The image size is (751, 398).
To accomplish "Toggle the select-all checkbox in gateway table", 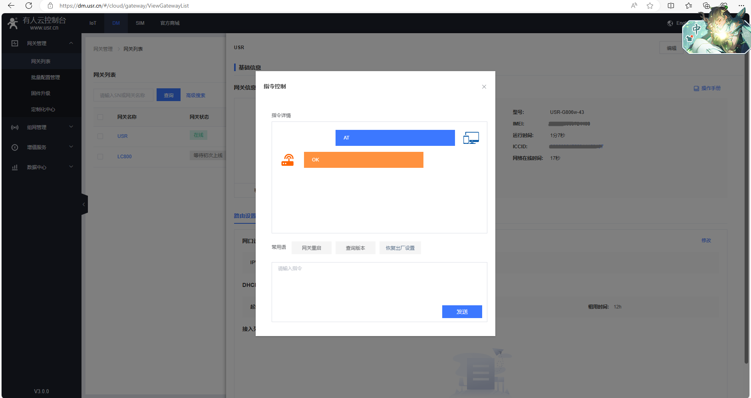I will (100, 117).
